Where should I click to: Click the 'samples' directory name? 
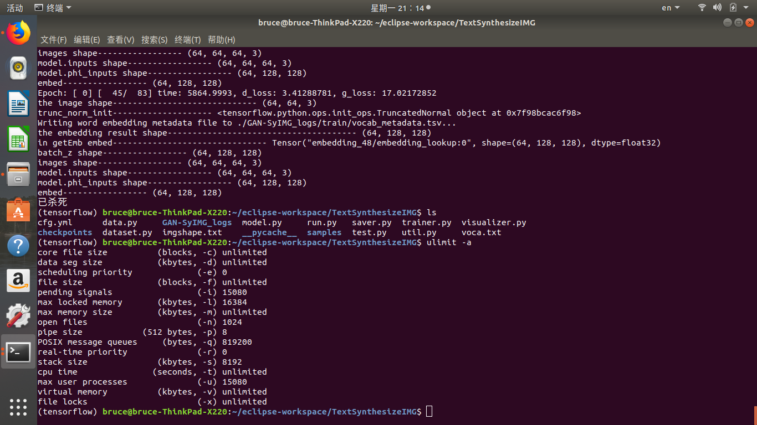tap(324, 232)
